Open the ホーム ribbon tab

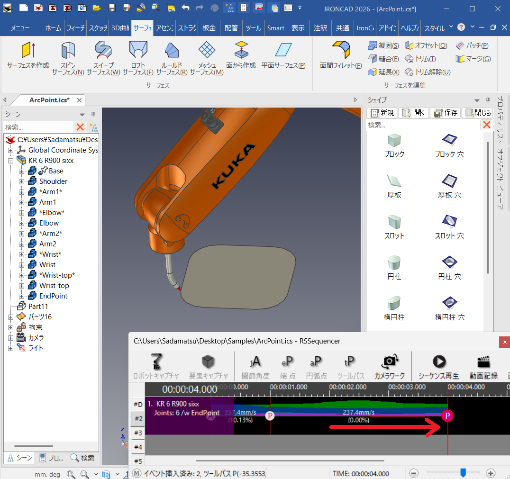(x=53, y=28)
